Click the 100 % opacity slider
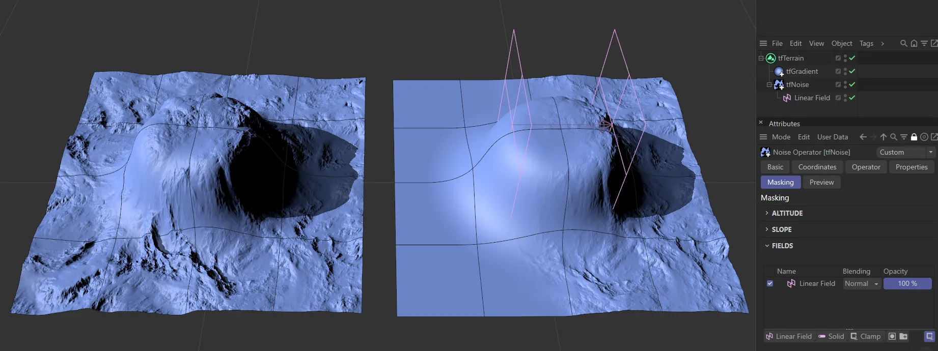 [907, 284]
